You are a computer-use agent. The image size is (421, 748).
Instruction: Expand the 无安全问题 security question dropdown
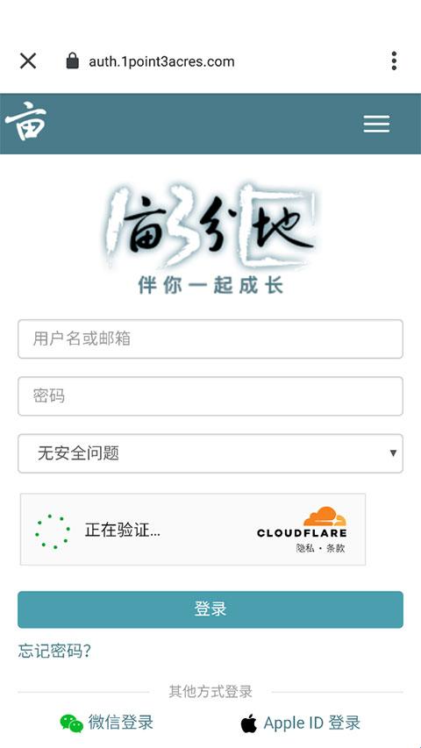tap(210, 453)
